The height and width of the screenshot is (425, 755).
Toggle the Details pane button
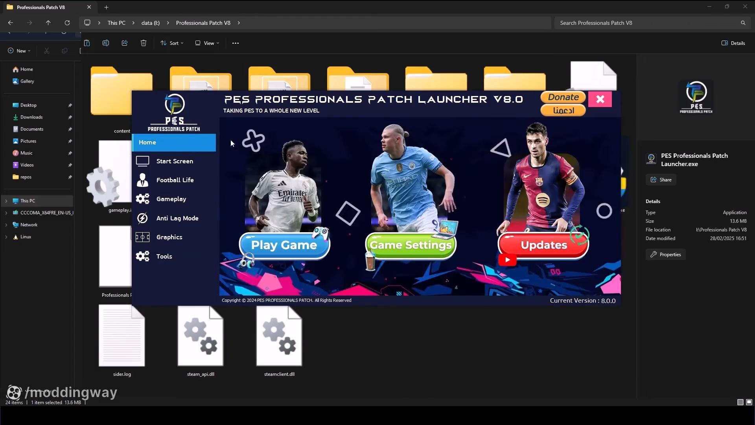[733, 43]
